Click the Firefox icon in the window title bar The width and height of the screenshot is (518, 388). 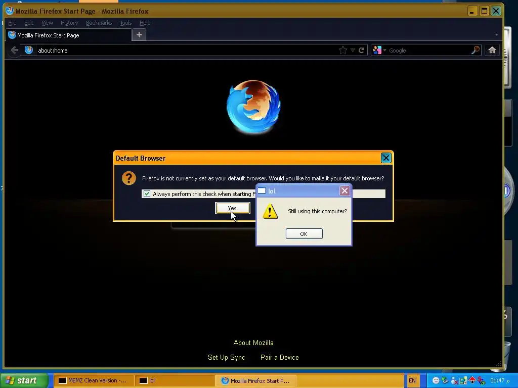click(10, 11)
